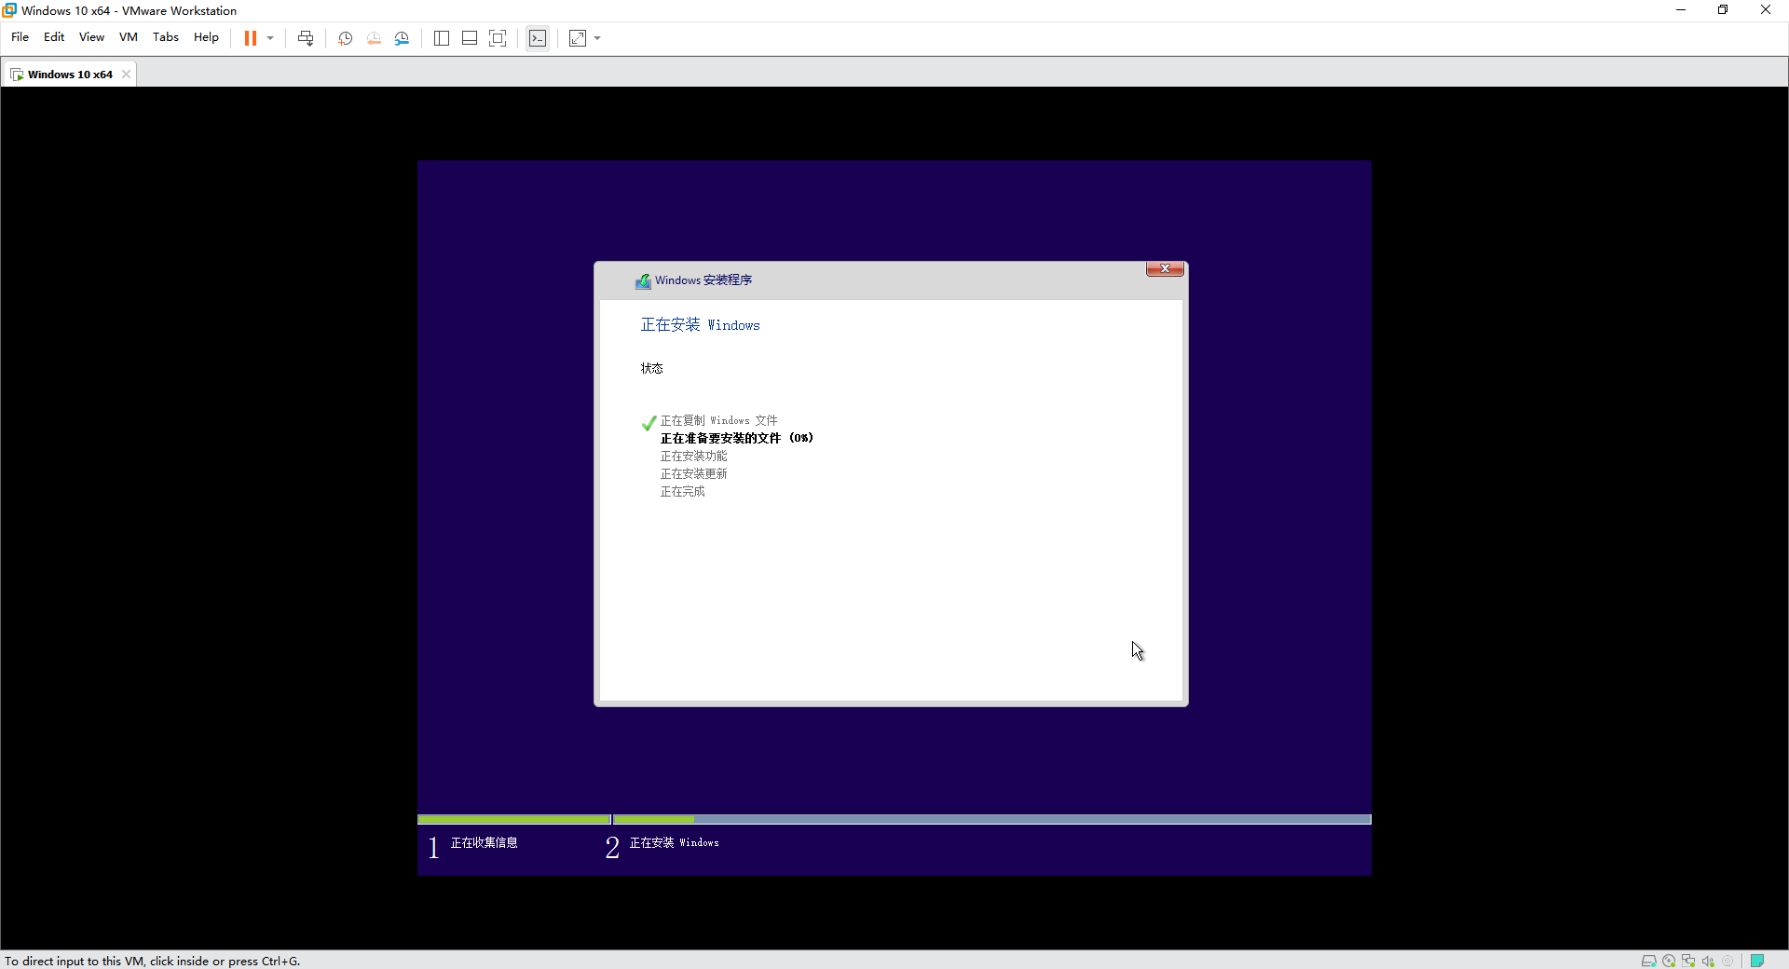1789x969 pixels.
Task: Click the revert to snapshot icon
Action: coord(374,38)
